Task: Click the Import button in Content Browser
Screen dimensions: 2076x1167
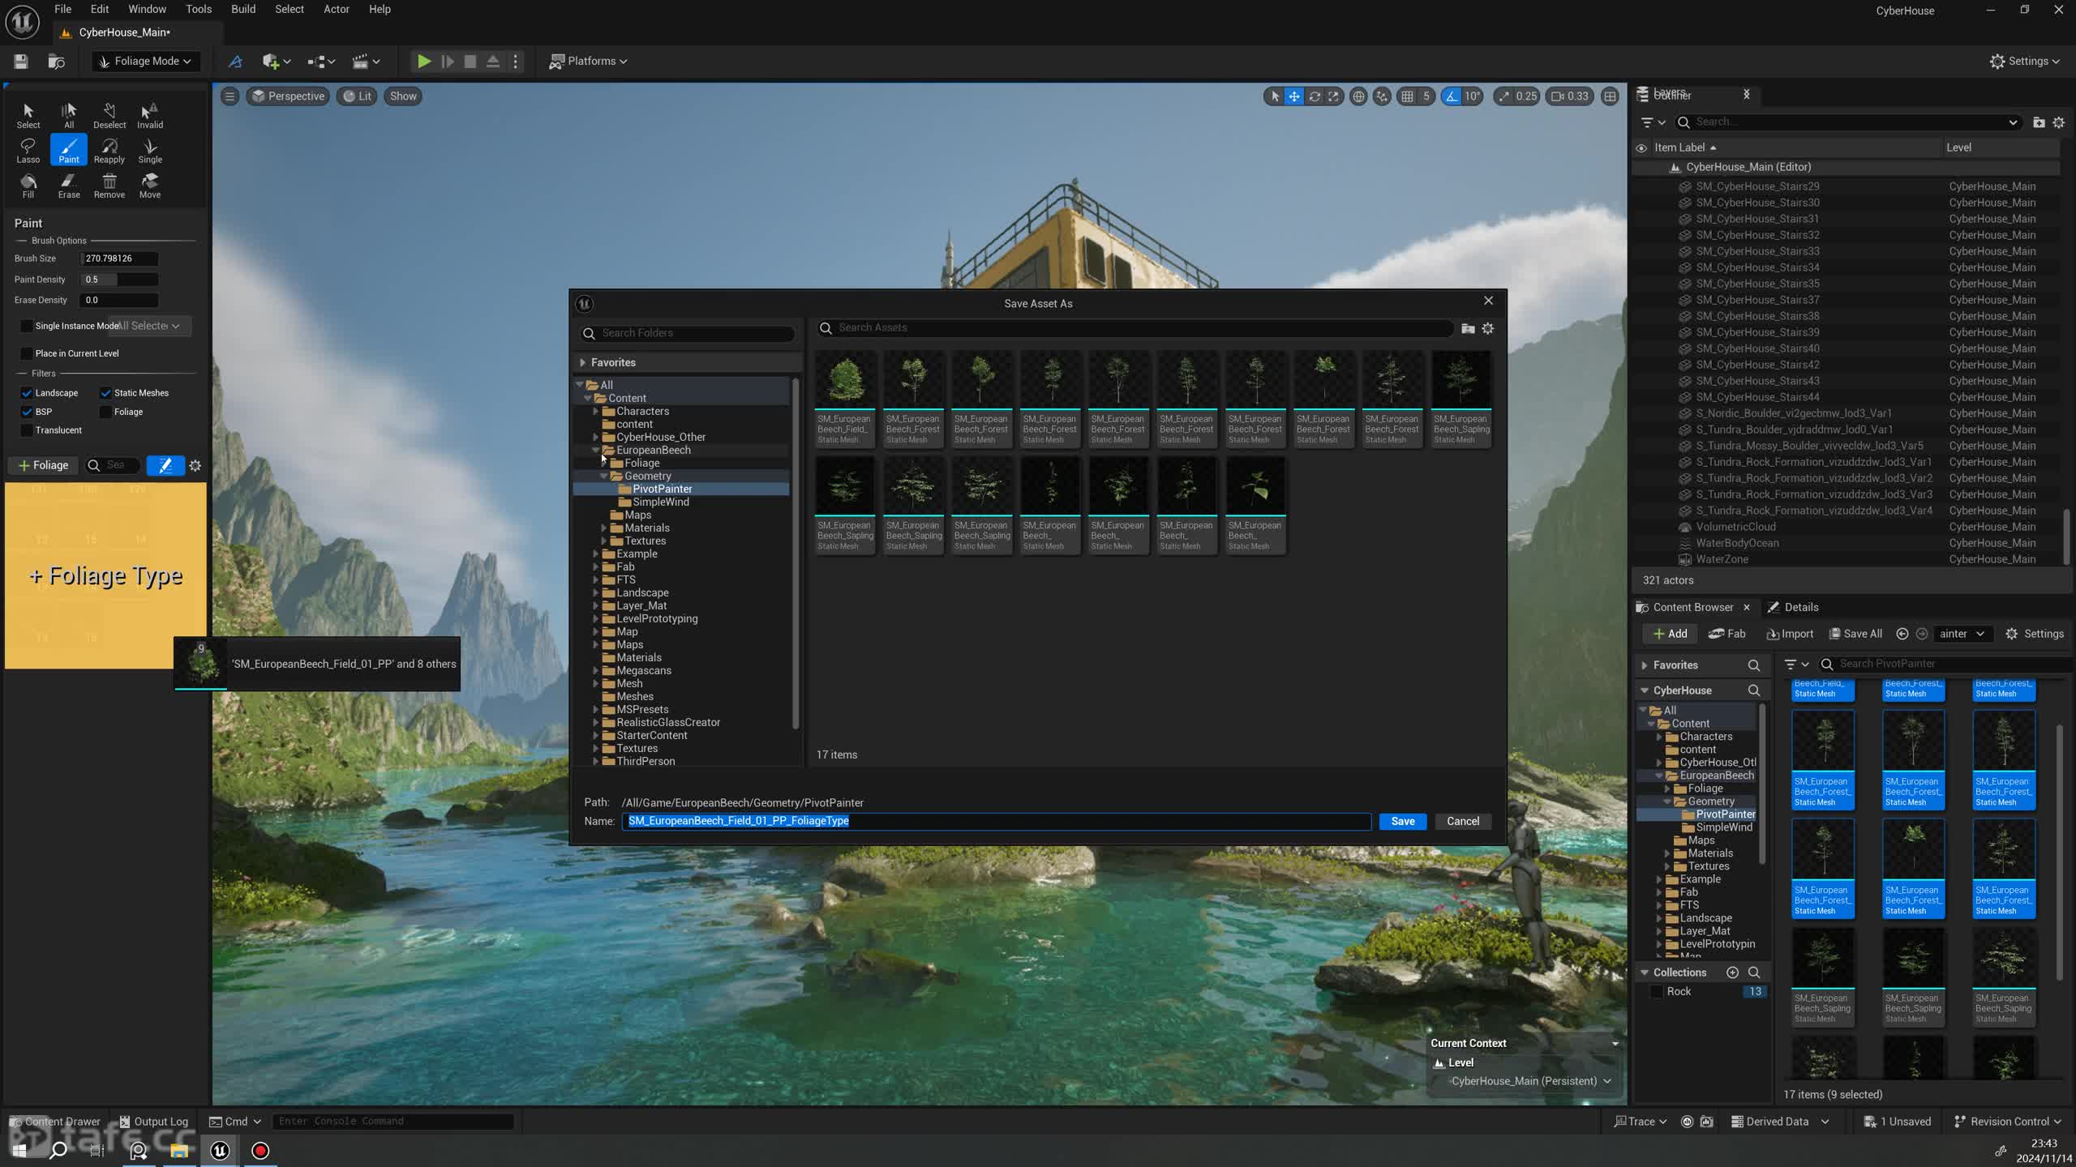Action: click(1790, 634)
